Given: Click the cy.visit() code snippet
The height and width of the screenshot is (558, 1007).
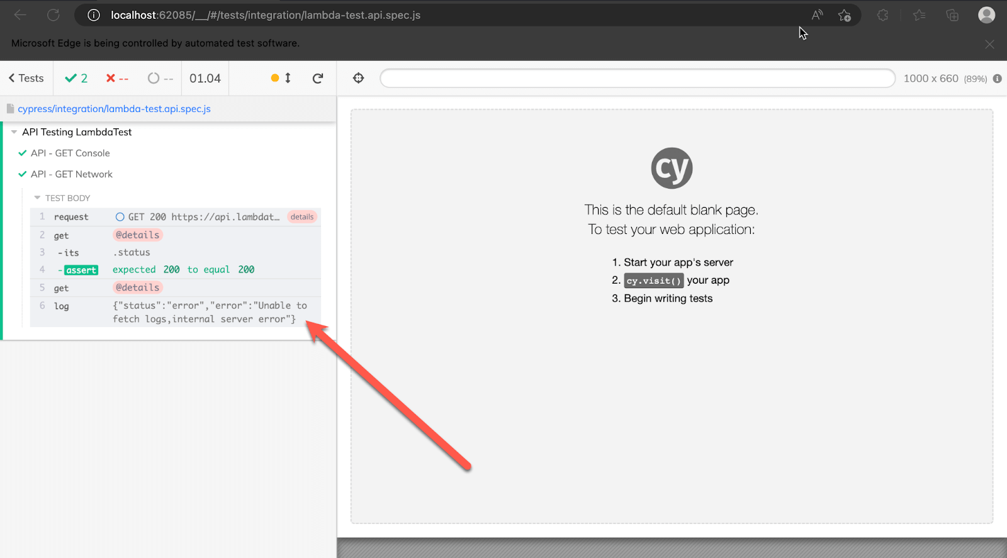Looking at the screenshot, I should click(x=654, y=281).
